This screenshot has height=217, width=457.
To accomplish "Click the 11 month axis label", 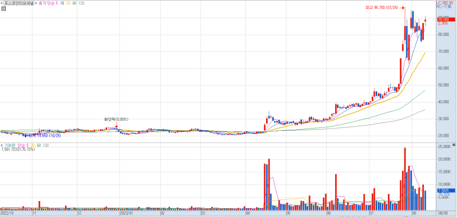I will 34,213.
